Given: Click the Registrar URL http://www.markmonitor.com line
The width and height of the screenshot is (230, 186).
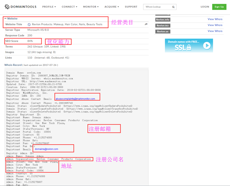Looking at the screenshot, I should [x=36, y=81].
